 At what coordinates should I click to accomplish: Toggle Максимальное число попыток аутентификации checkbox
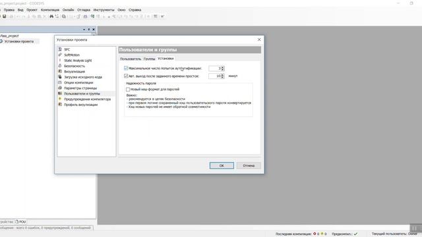click(126, 68)
